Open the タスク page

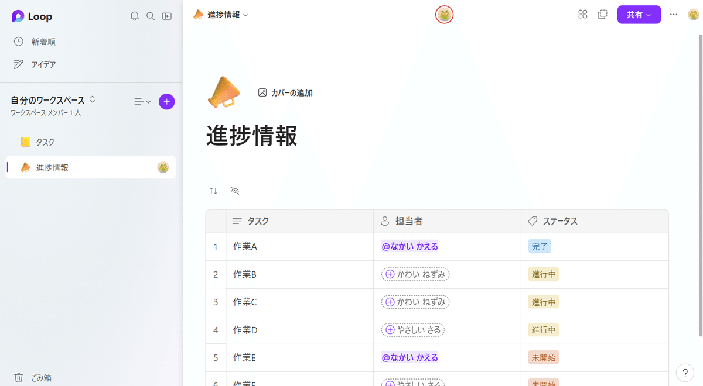[91, 142]
